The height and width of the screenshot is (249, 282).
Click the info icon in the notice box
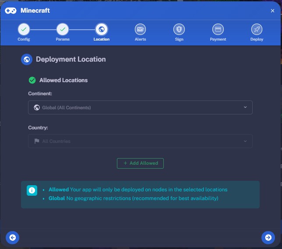coord(32,190)
